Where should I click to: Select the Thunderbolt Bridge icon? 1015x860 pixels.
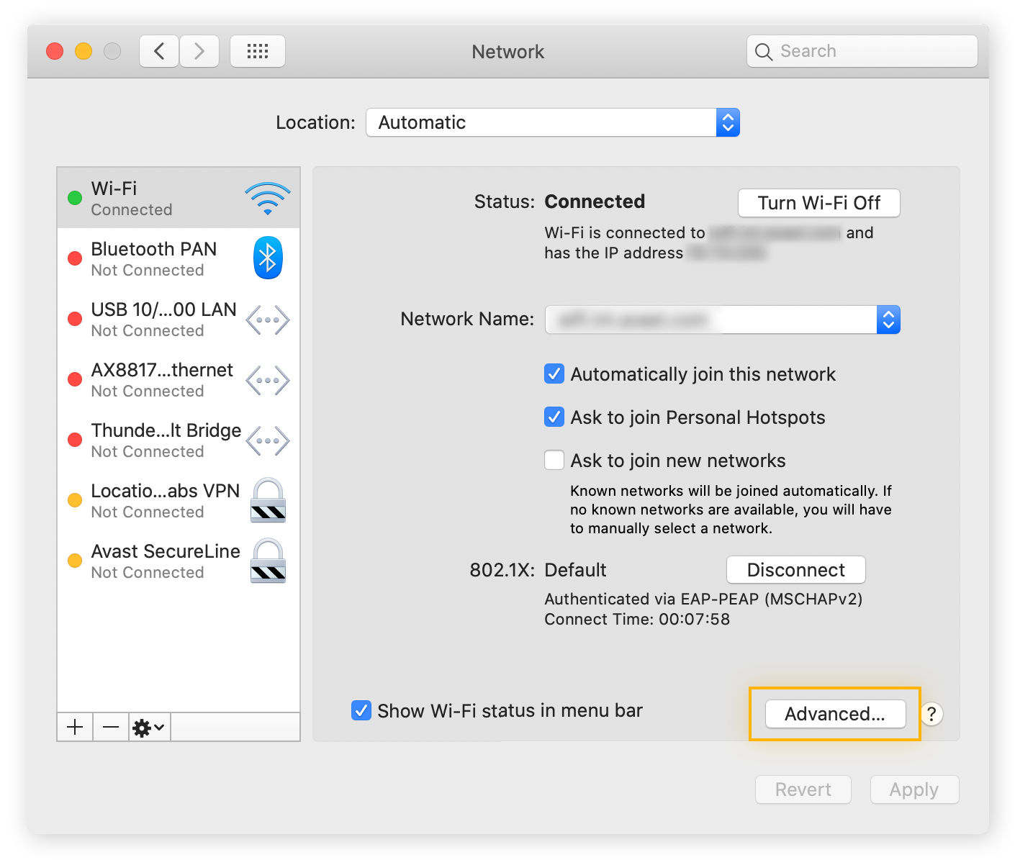tap(267, 440)
